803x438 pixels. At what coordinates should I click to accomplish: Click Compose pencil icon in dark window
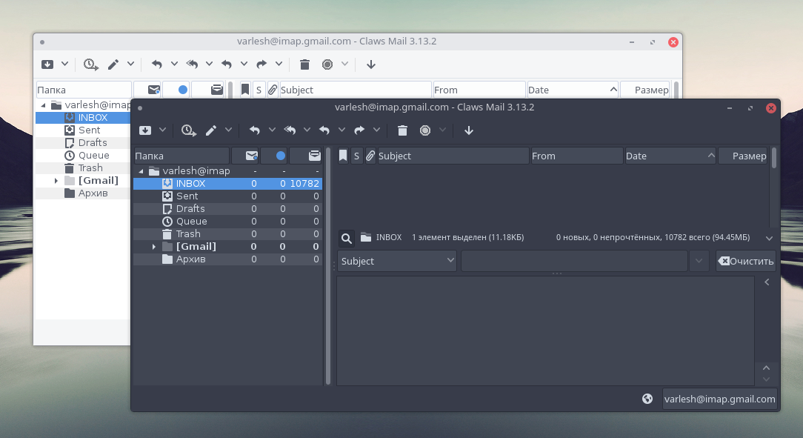tap(211, 130)
